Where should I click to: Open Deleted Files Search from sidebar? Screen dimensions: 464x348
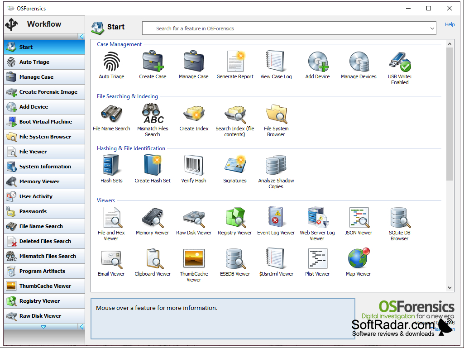tap(44, 241)
